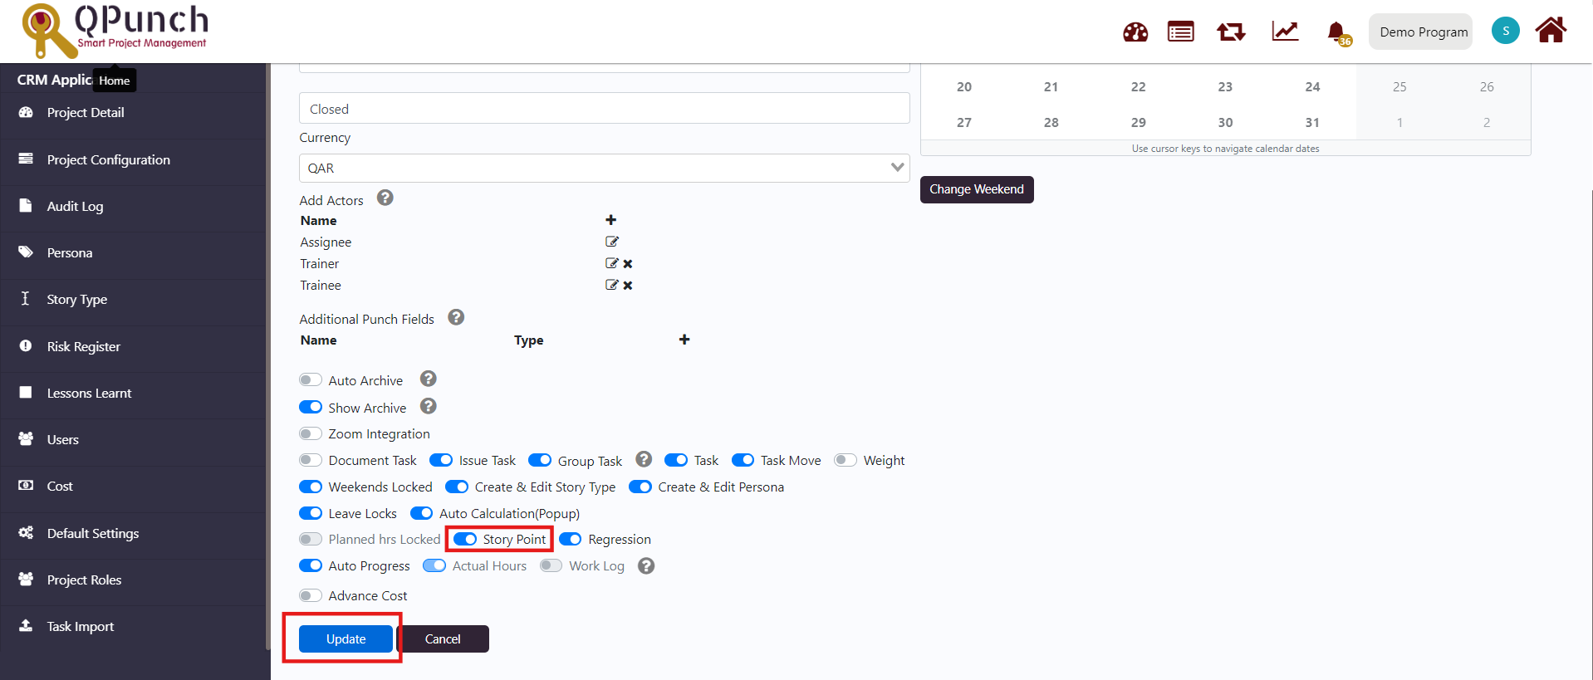Enable the Document Task toggle
The height and width of the screenshot is (680, 1593).
[311, 460]
